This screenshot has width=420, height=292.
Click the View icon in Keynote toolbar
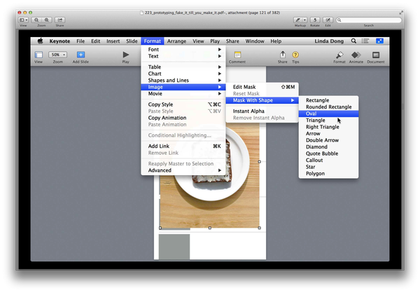click(38, 55)
